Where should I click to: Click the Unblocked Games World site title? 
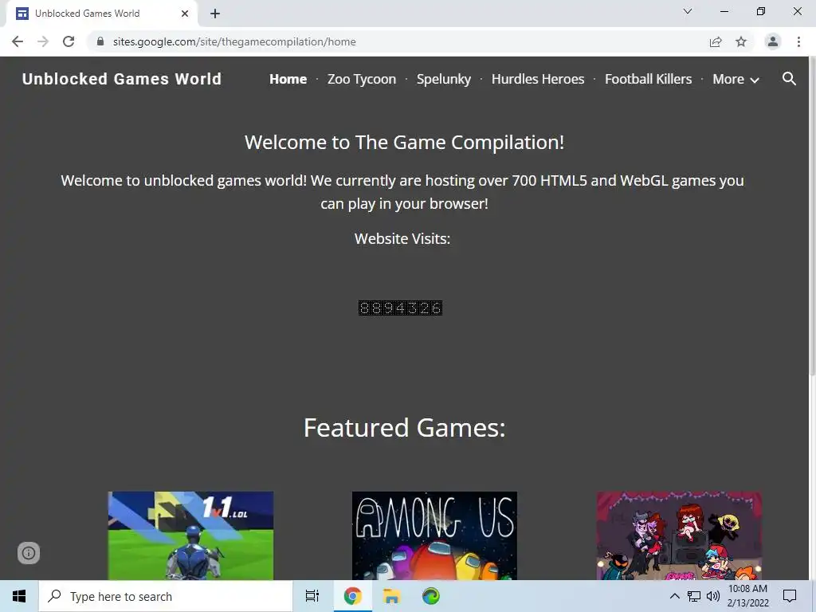coord(122,79)
